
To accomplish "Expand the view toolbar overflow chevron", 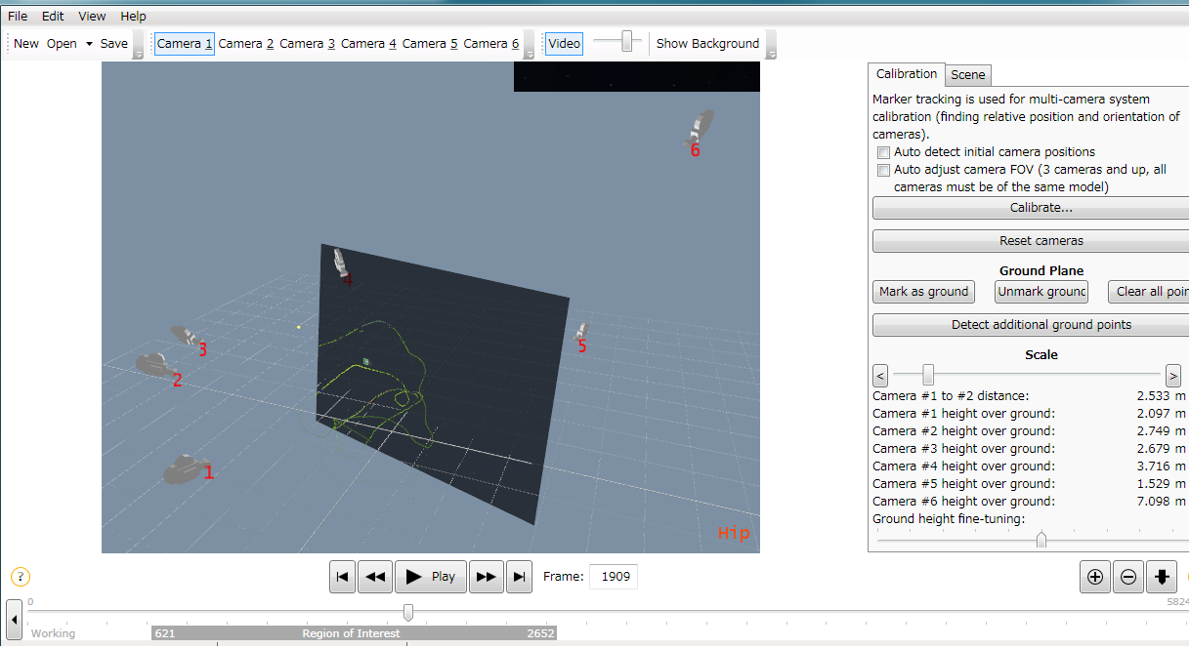I will pyautogui.click(x=771, y=45).
